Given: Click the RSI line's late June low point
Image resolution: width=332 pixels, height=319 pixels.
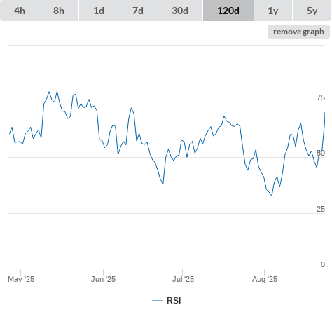Looking at the screenshot, I should pos(163,183).
